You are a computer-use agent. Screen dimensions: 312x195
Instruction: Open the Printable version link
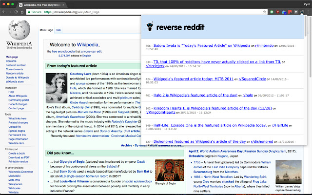point(18,162)
